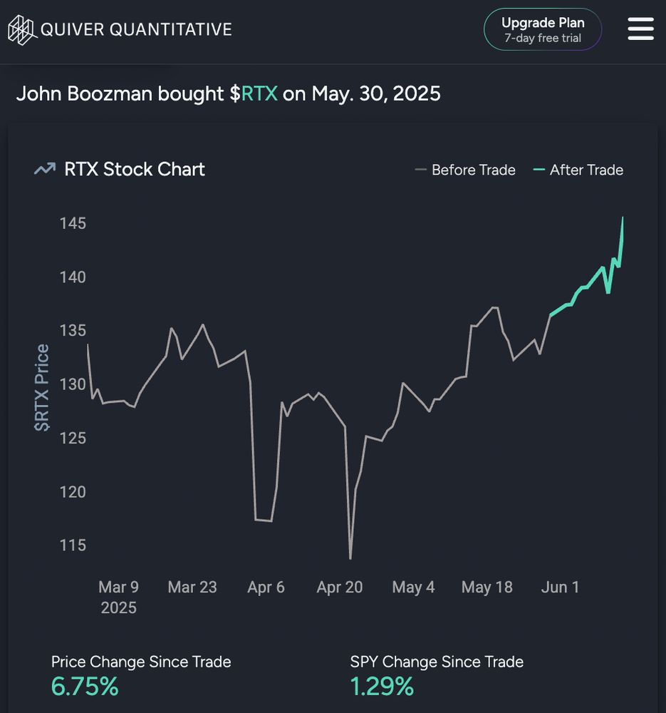Image resolution: width=666 pixels, height=713 pixels.
Task: Click the 1.29% SPY change value
Action: 382,686
